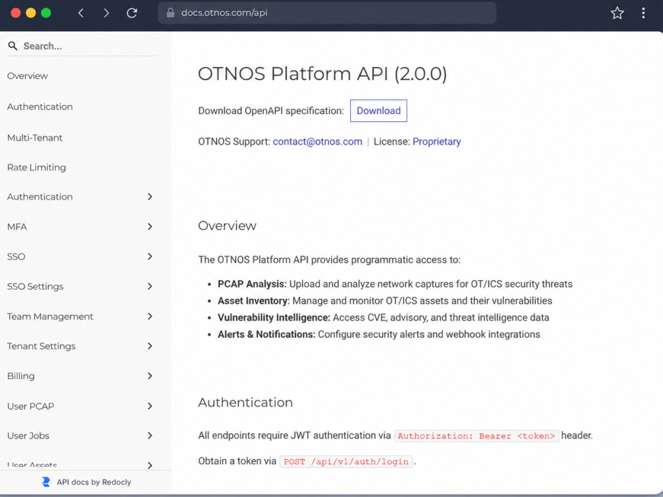Focus the Search... field in the sidebar
Image resolution: width=663 pixels, height=497 pixels.
coord(82,46)
